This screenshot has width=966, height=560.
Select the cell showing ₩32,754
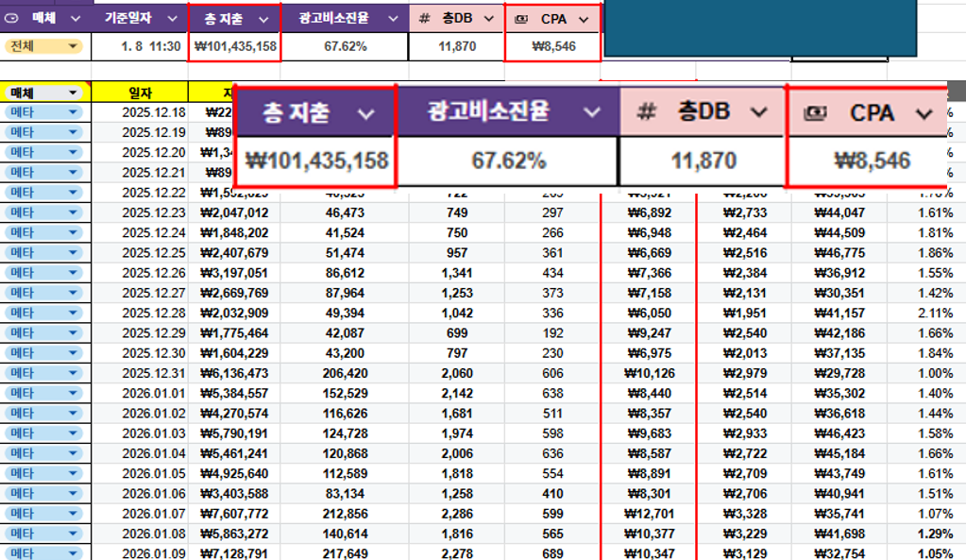tap(839, 553)
